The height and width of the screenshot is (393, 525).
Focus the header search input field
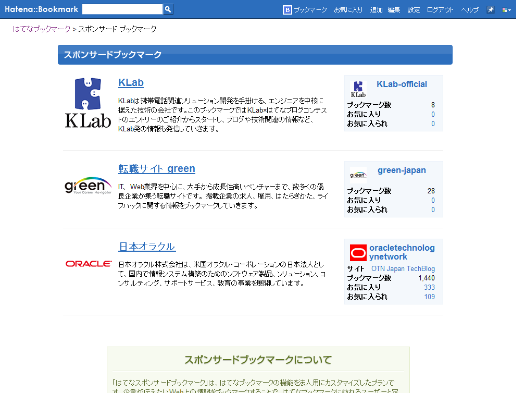pyautogui.click(x=122, y=9)
